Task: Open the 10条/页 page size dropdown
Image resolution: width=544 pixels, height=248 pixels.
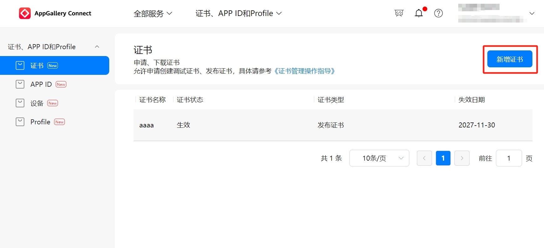Action: [x=379, y=158]
